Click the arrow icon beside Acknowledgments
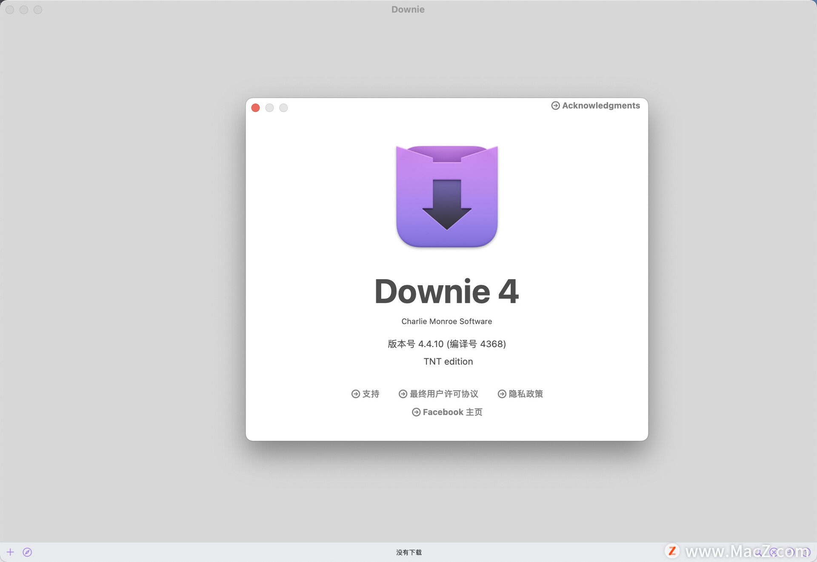Image resolution: width=817 pixels, height=562 pixels. coord(555,106)
